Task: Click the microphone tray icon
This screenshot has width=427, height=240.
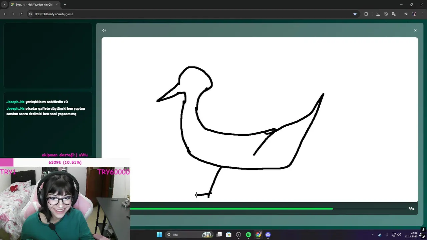Action: [x=387, y=235]
